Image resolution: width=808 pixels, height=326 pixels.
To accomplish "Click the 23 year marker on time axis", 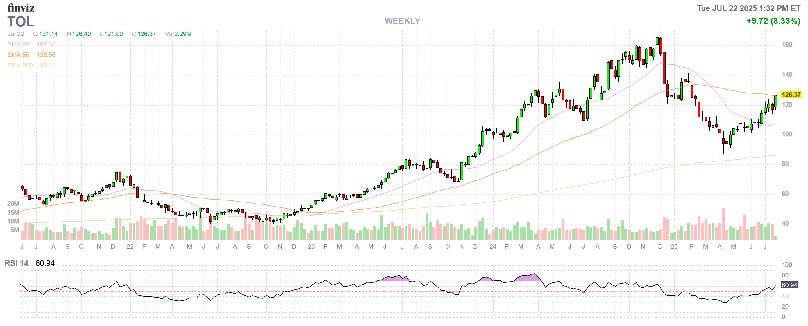I will click(x=311, y=247).
